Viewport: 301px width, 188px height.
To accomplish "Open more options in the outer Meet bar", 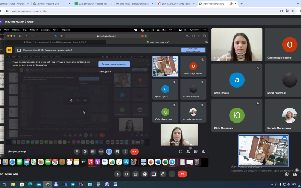I will pyautogui.click(x=172, y=174).
